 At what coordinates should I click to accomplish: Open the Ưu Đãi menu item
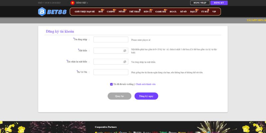[x=205, y=12]
